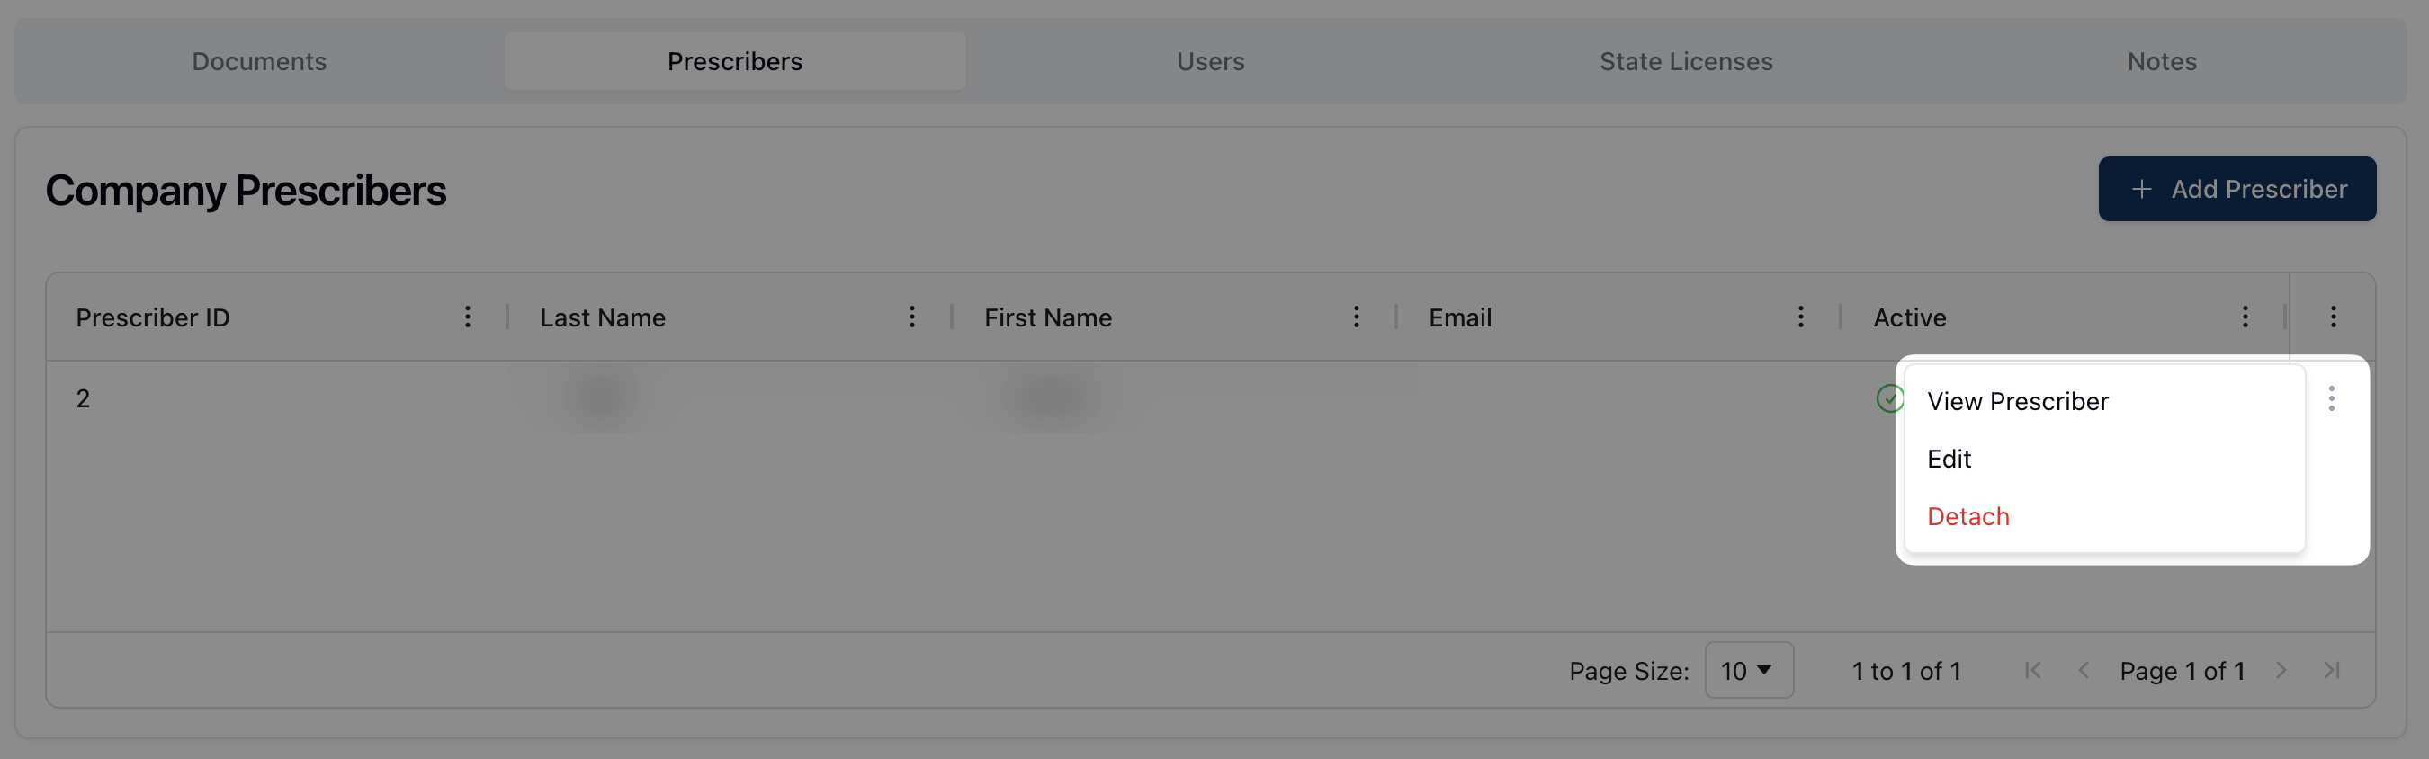Expand the Page Size dropdown
This screenshot has height=759, width=2429.
[x=1747, y=670]
